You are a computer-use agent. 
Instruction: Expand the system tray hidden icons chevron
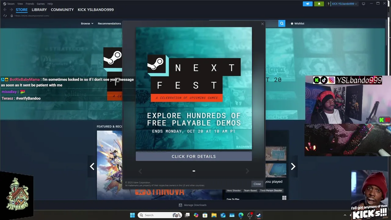click(345, 215)
